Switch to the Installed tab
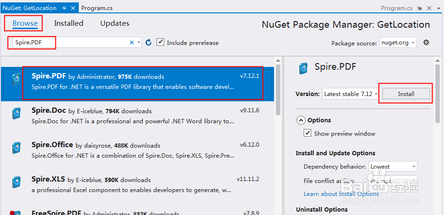This screenshot has width=444, height=215. point(69,23)
